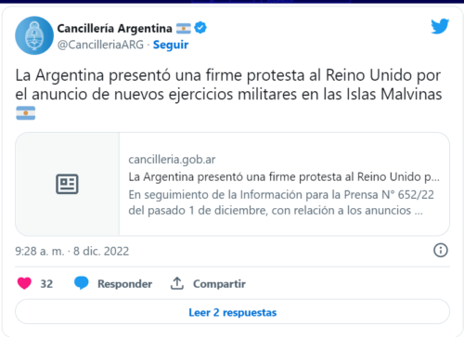Open link card headline about firme protesta
464x338 pixels.
tap(284, 177)
